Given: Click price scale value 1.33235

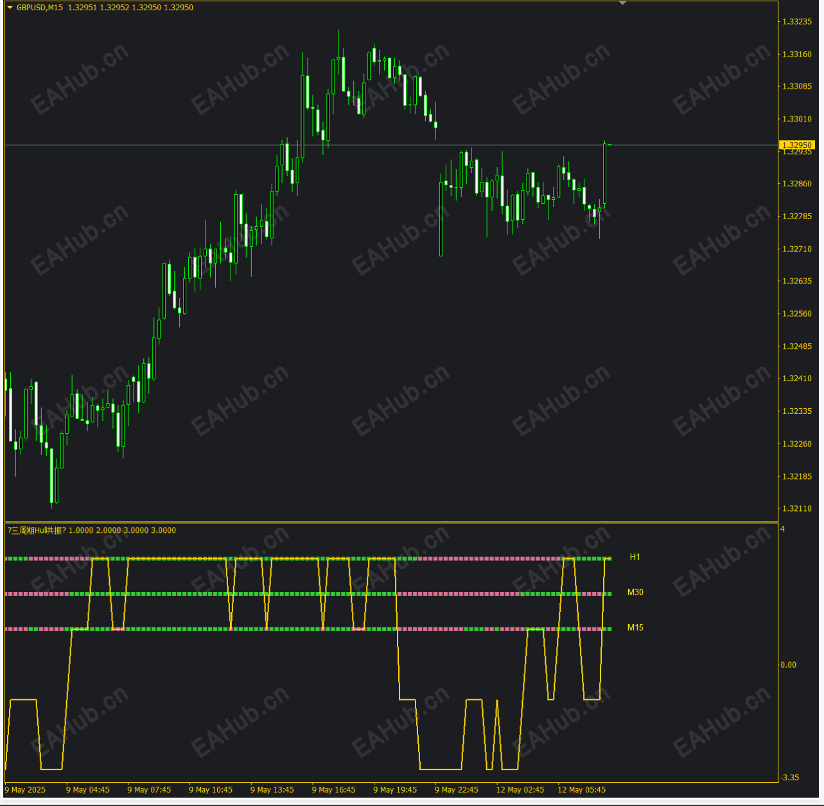Looking at the screenshot, I should click(797, 22).
